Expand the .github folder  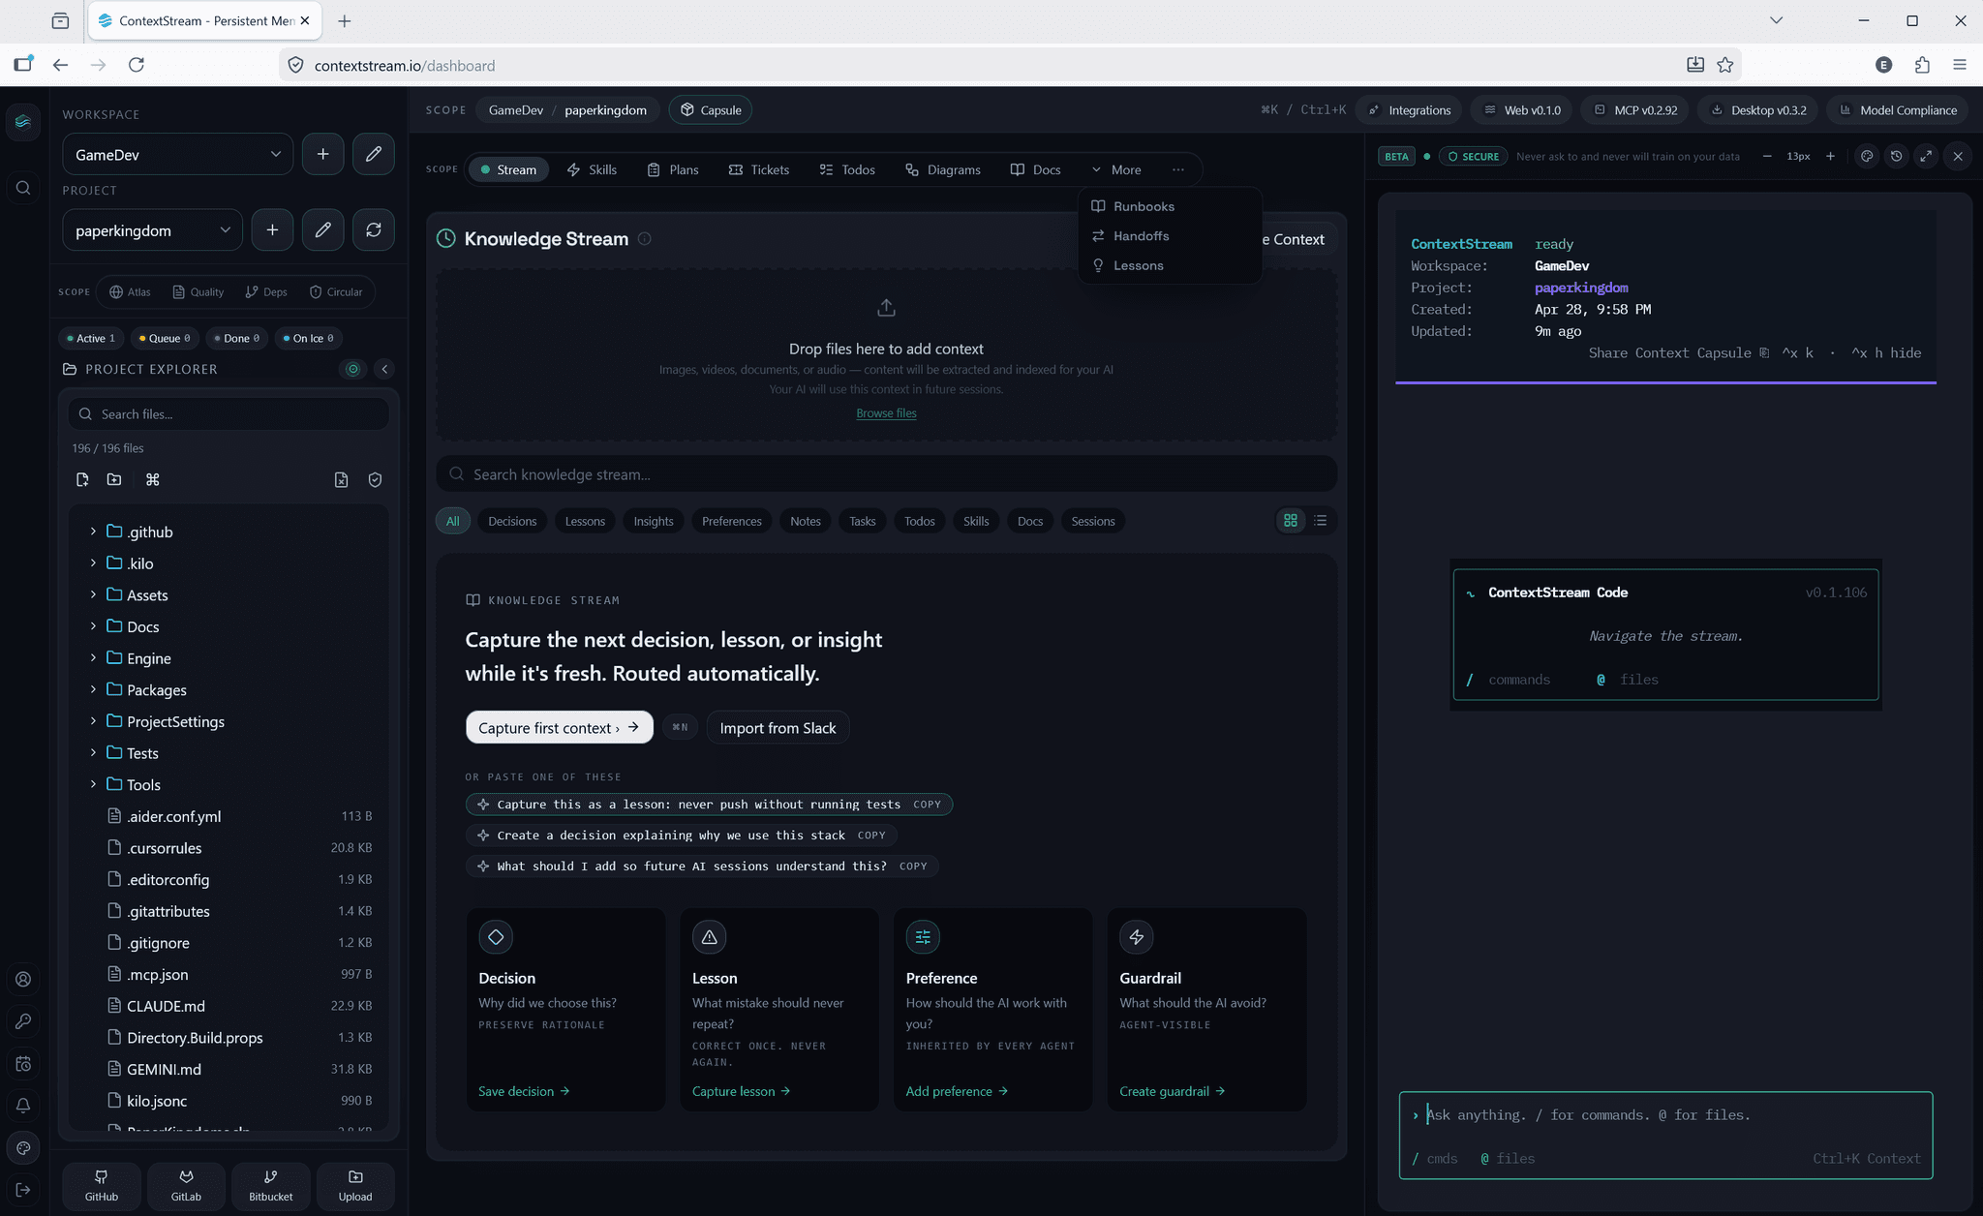point(93,532)
